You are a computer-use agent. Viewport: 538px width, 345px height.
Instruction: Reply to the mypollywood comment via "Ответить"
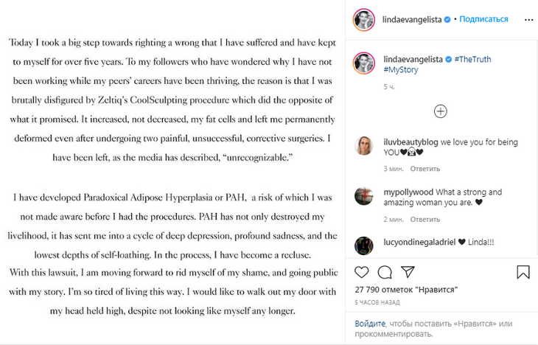click(425, 219)
